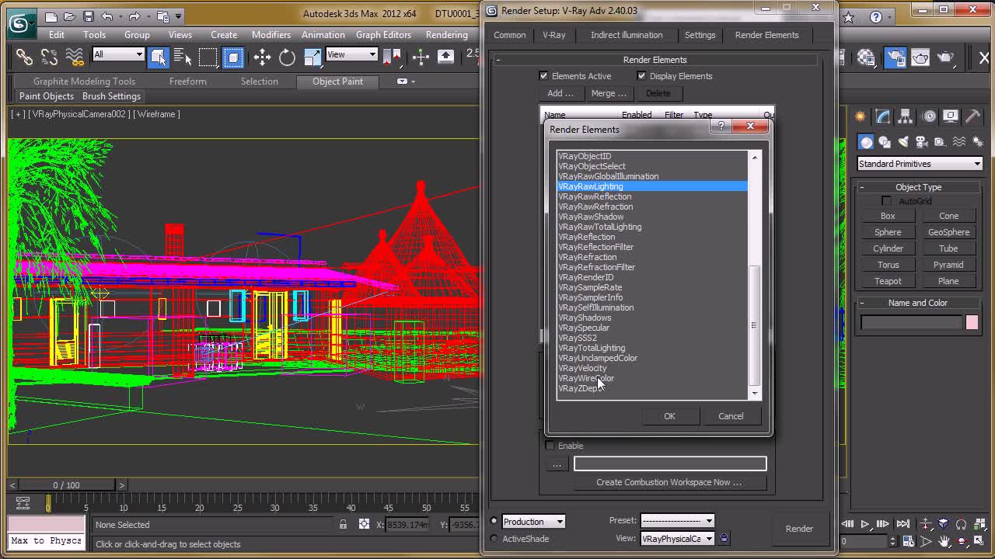Switch to the Utilities panel hammer icon
This screenshot has width=995, height=559.
coord(973,116)
